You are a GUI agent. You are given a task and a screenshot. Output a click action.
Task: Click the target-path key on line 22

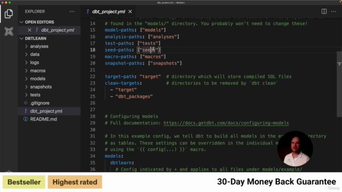tap(119, 77)
